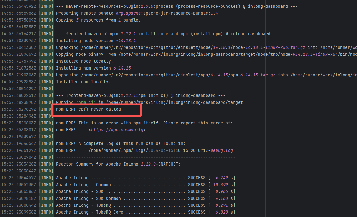Image resolution: width=357 pixels, height=217 pixels.
Task: Click 'A complete log of this run' line
Action: [x=121, y=143]
